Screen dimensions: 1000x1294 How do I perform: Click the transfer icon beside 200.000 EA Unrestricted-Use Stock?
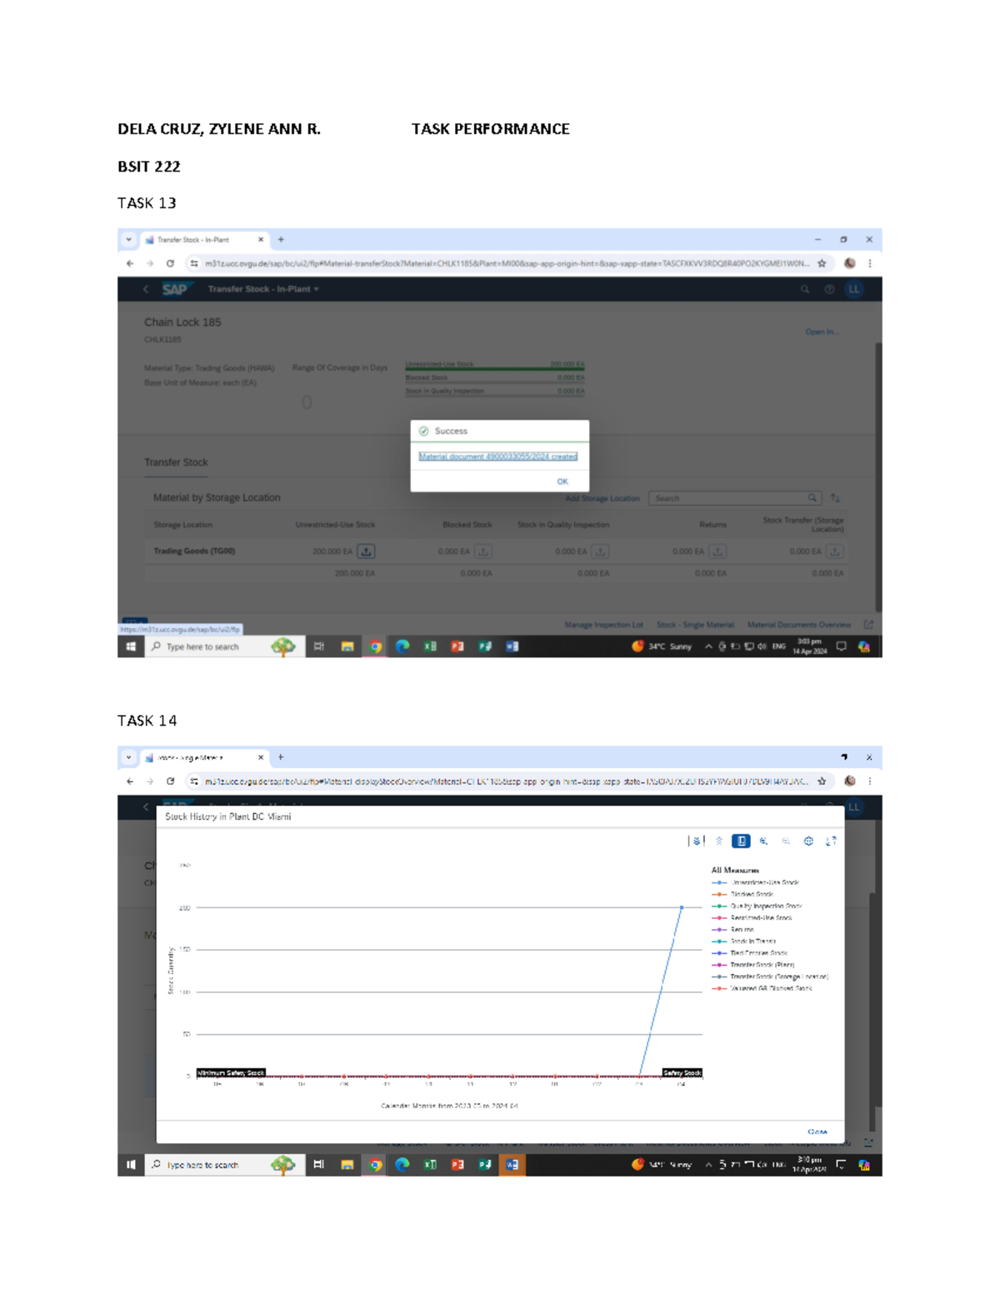click(x=366, y=552)
